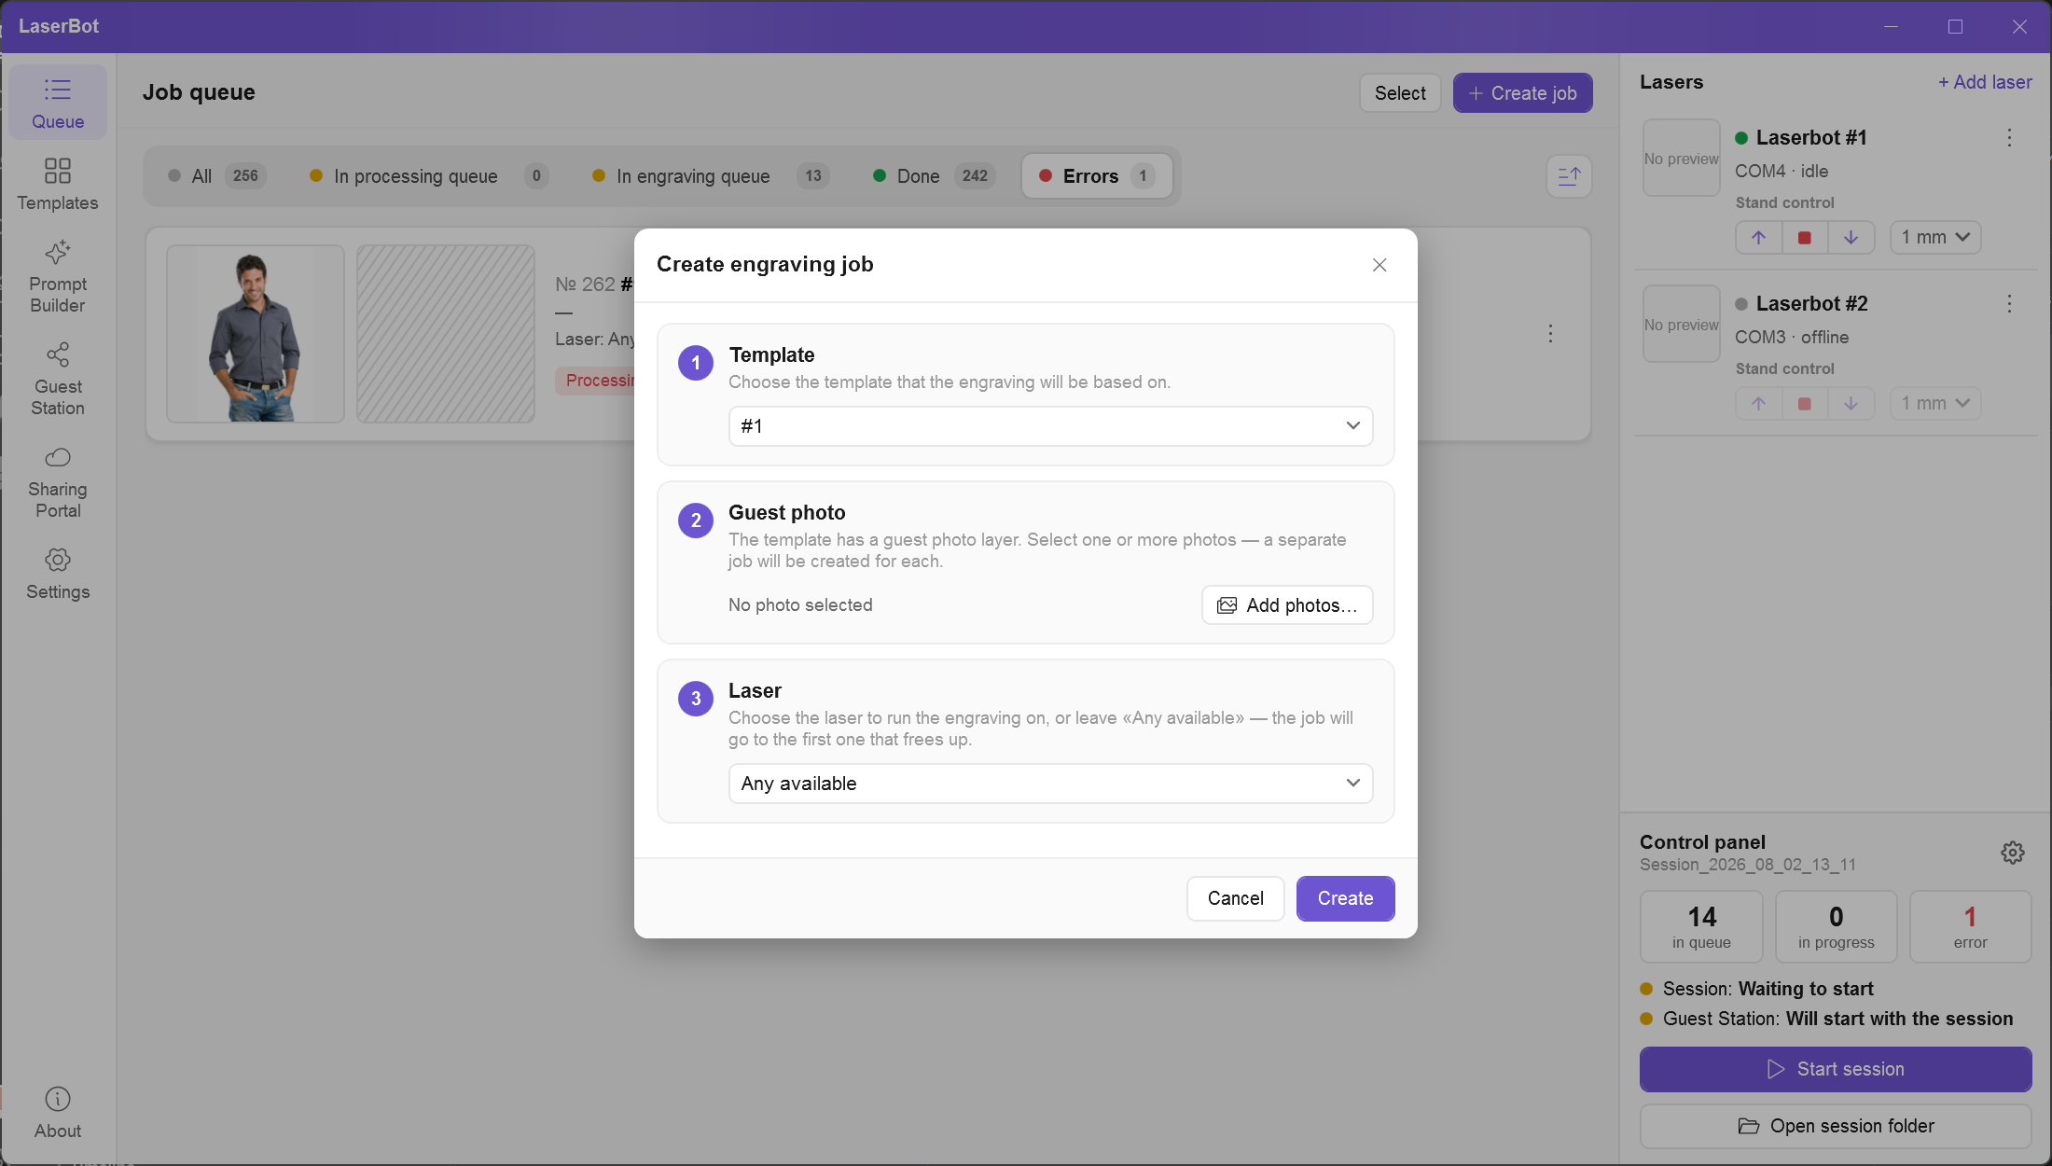
Task: Start the session from Control panel
Action: [x=1836, y=1069]
